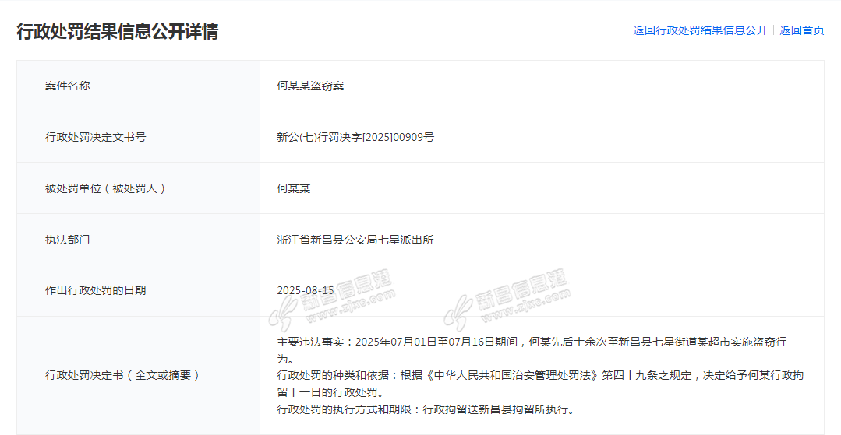Screen dimensions: 841x435
Task: Select the 执法部门 label cell
Action: [68, 240]
